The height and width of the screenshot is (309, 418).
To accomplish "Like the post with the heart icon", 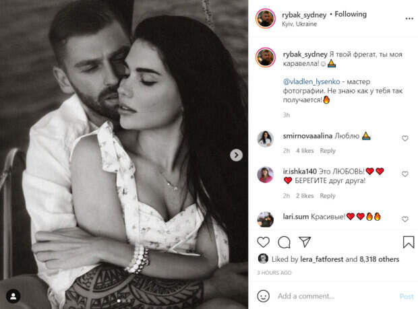I will pos(263,242).
